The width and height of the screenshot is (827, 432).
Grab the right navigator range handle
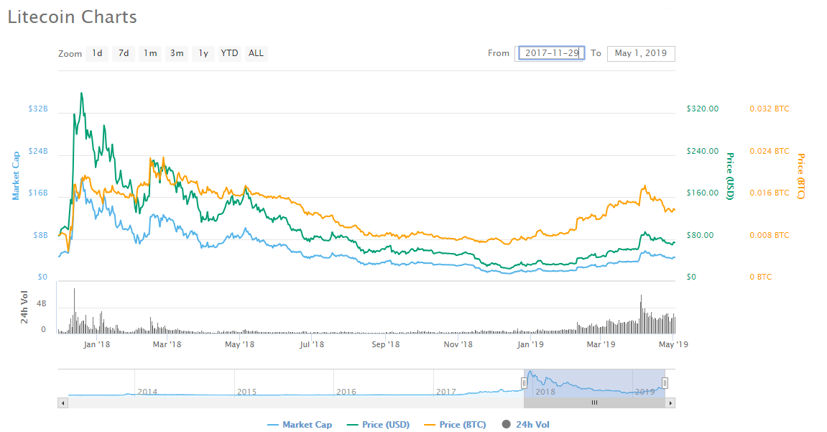tap(665, 383)
